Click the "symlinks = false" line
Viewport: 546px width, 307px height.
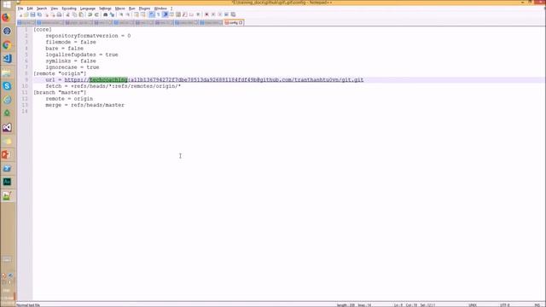(71, 61)
